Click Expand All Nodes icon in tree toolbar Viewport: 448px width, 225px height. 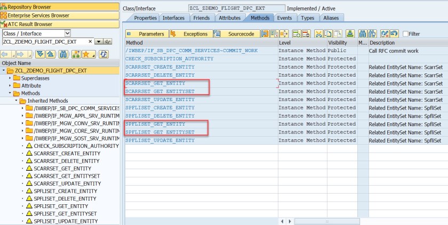(x=40, y=54)
